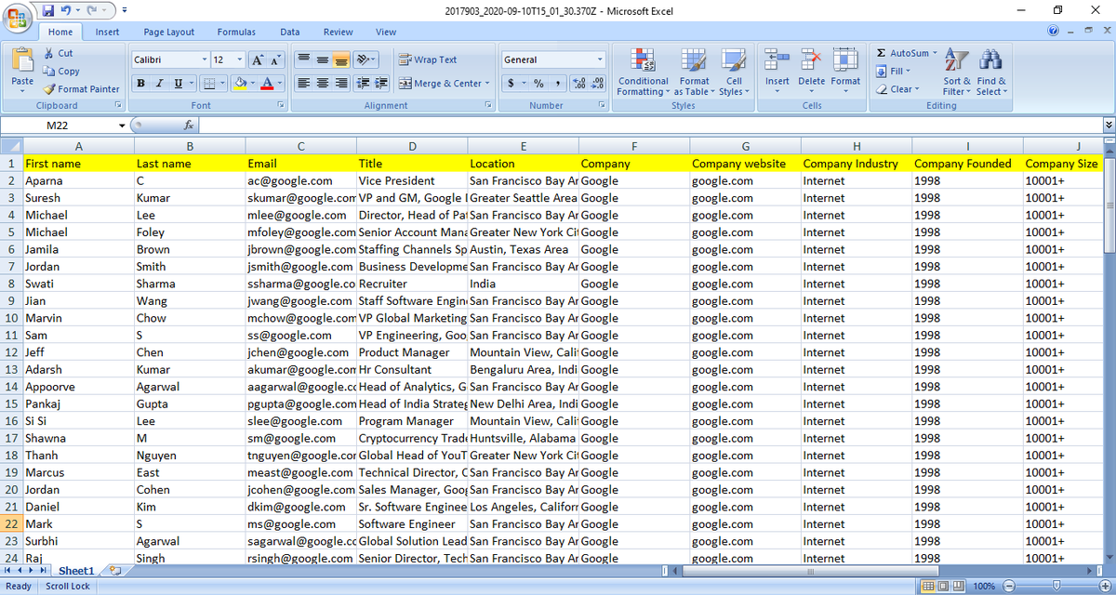Open the Name Box dropdown arrow
The height and width of the screenshot is (595, 1116).
click(121, 126)
